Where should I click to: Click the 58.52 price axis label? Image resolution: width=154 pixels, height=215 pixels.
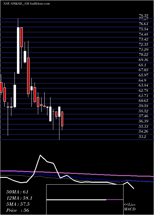tap(144, 111)
